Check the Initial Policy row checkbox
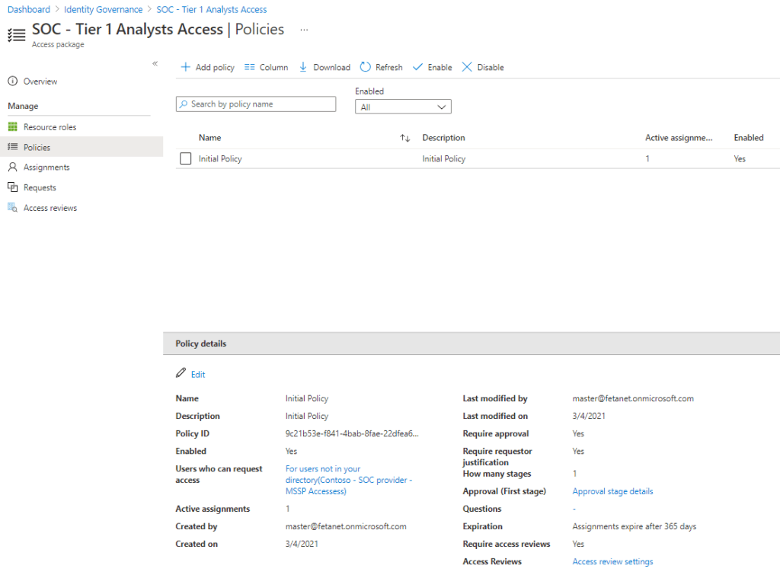 [185, 159]
